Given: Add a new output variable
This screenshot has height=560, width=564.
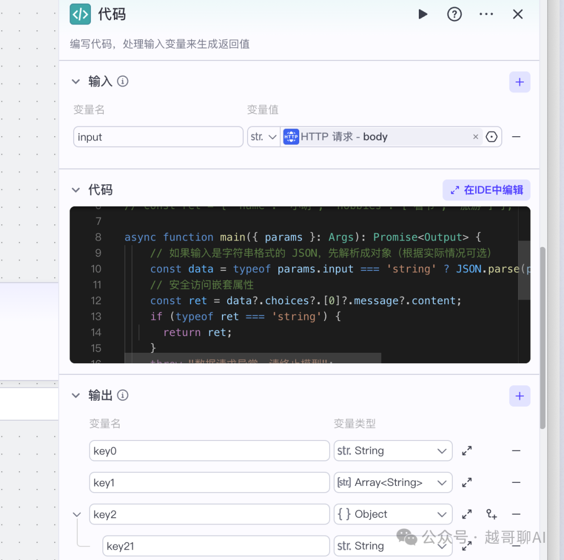Looking at the screenshot, I should pos(520,396).
